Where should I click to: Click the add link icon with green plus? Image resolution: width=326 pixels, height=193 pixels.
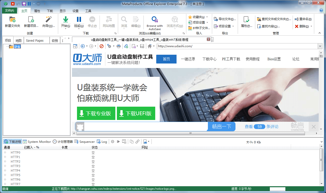tap(126, 46)
